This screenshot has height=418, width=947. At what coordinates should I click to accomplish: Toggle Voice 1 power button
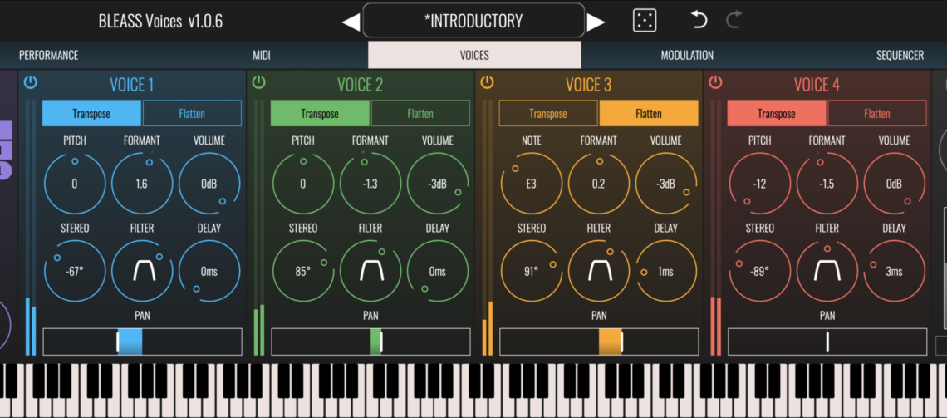pos(31,82)
